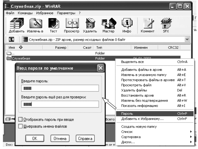Open the Сортировка submenu
The width and height of the screenshot is (198, 149).
pos(155,137)
